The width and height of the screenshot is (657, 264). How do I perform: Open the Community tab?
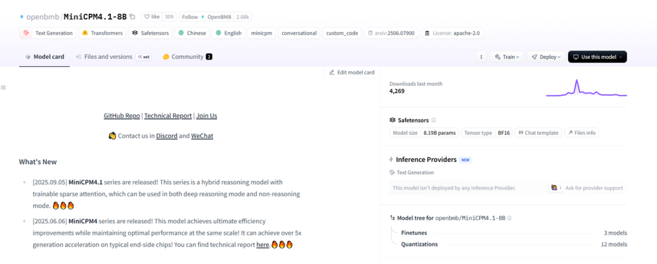point(187,56)
